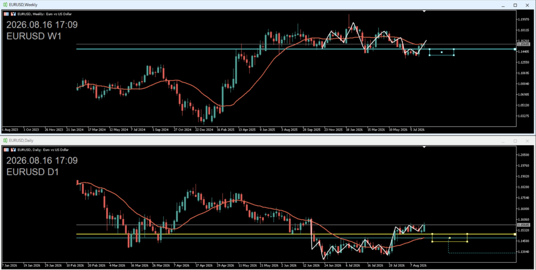Viewport: 536px width, 270px height.
Task: Click bottom-left corner handle of yellow Daily rectangle
Action: [432, 242]
